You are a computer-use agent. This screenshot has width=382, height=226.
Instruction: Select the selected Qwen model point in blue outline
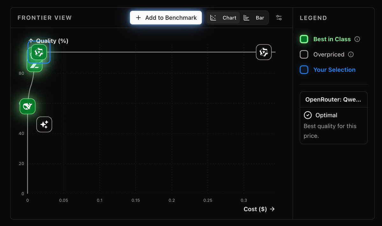tap(39, 52)
